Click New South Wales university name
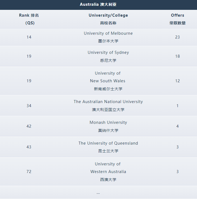 (x=108, y=81)
